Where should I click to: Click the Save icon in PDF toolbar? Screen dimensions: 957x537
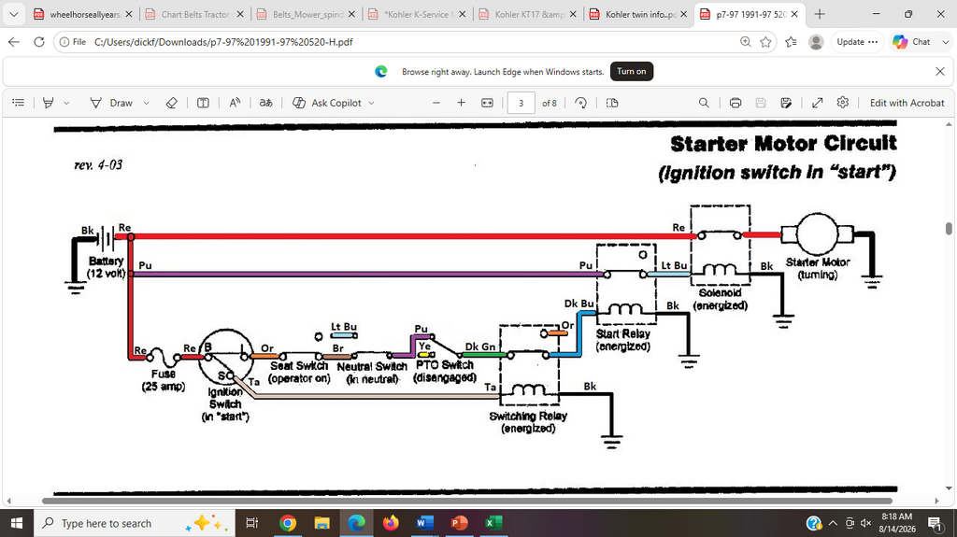761,103
